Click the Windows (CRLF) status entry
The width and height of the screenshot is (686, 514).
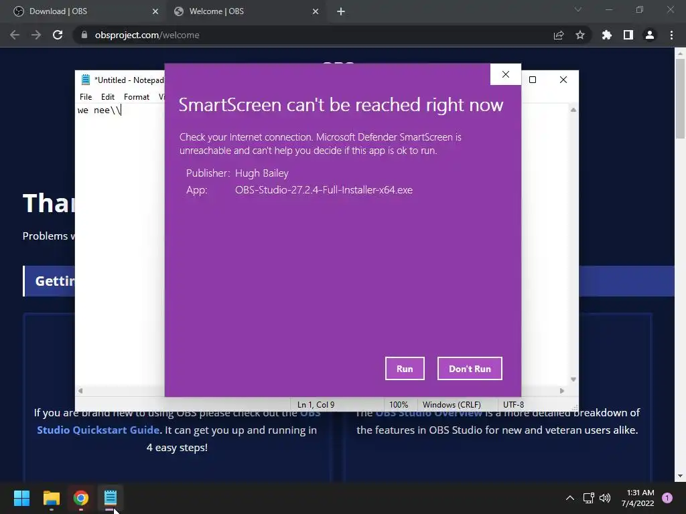tap(452, 405)
